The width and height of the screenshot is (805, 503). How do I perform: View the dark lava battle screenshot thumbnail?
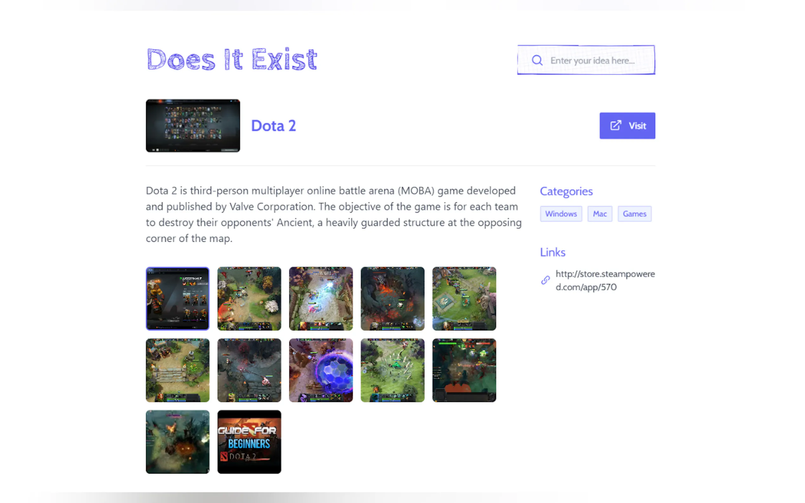[392, 298]
